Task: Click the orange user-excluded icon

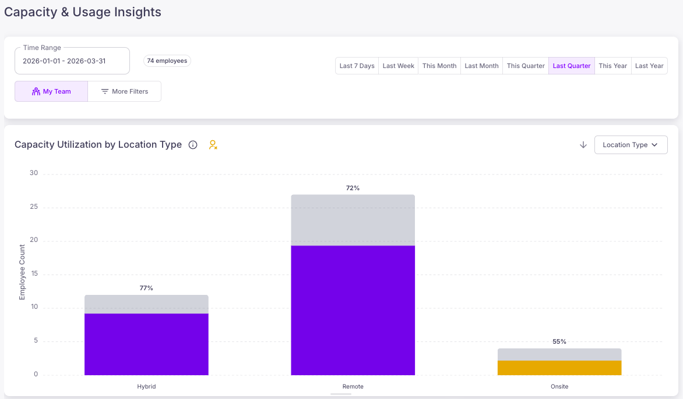Action: point(213,145)
